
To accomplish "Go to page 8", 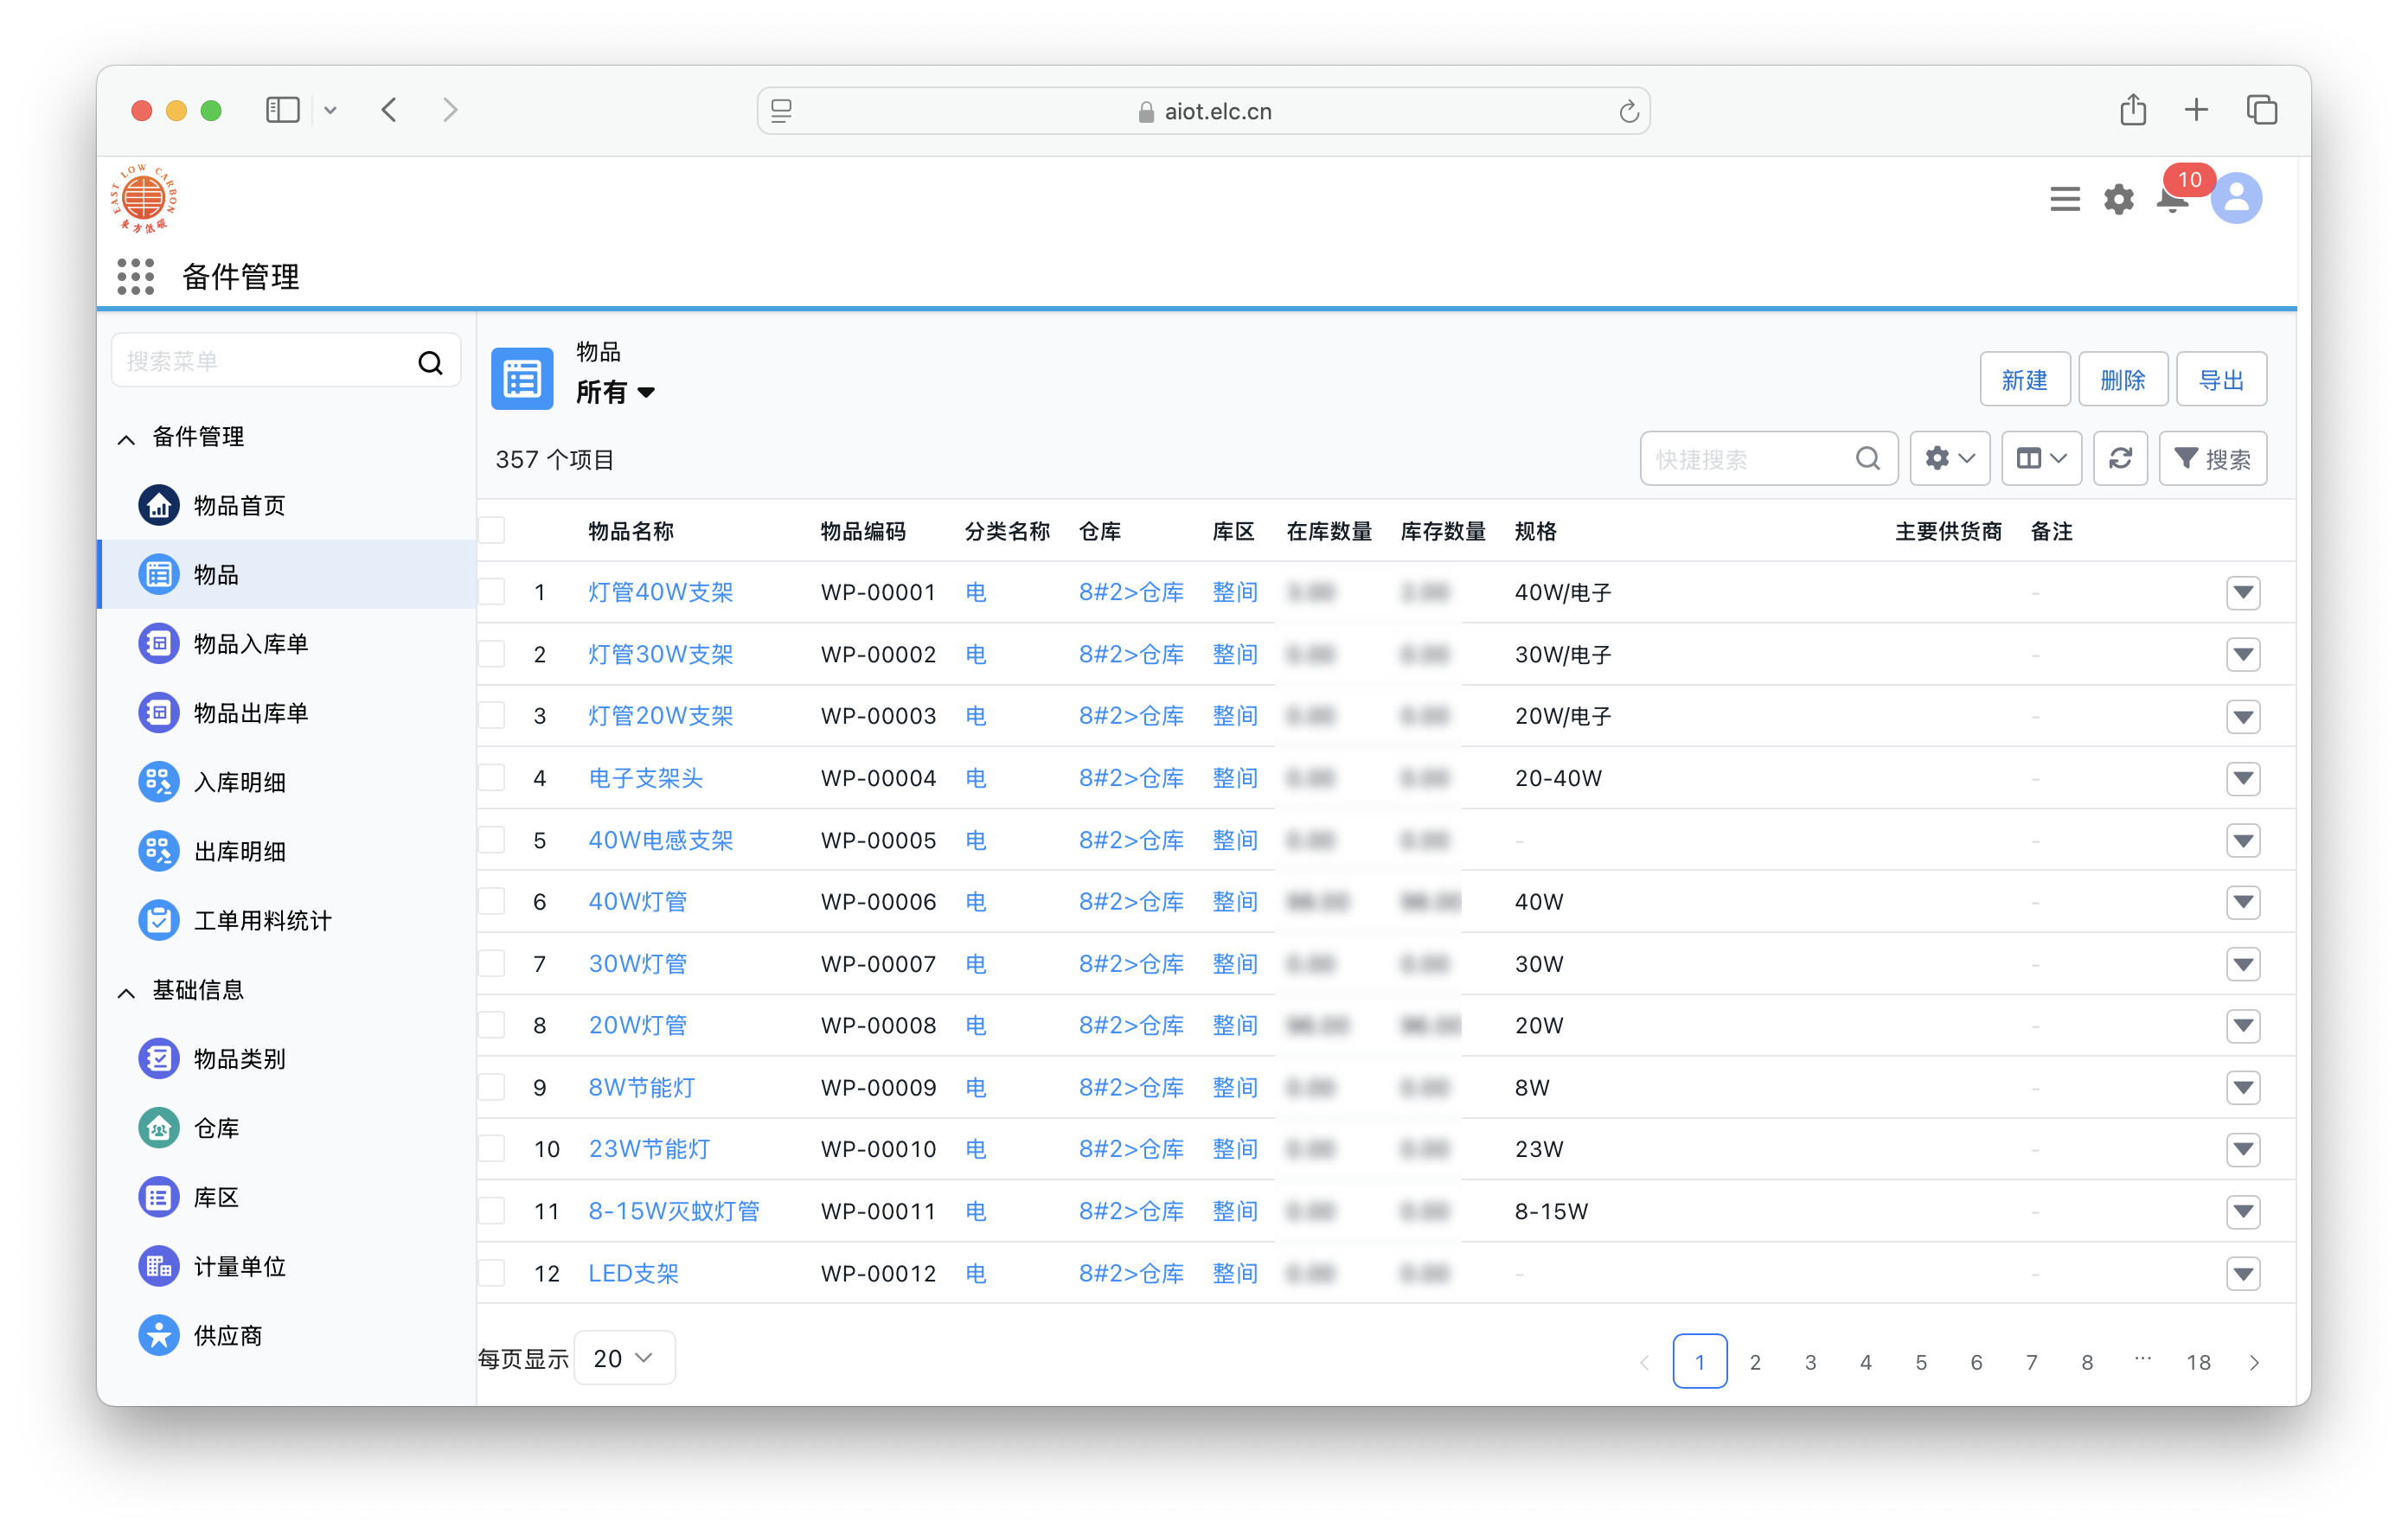I will pyautogui.click(x=2087, y=1362).
